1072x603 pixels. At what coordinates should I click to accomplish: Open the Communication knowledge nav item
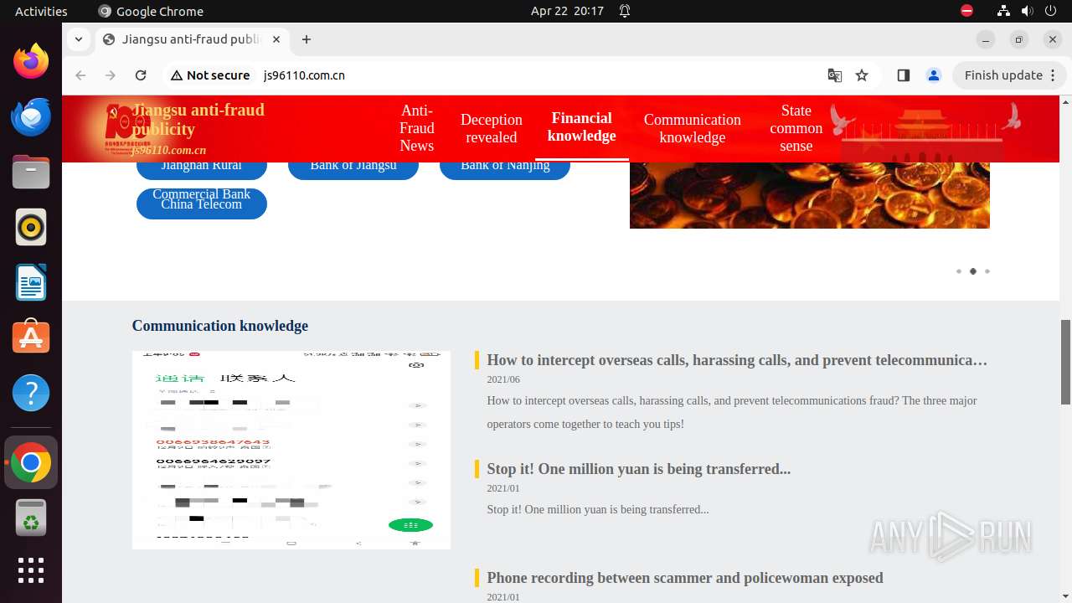(x=692, y=128)
